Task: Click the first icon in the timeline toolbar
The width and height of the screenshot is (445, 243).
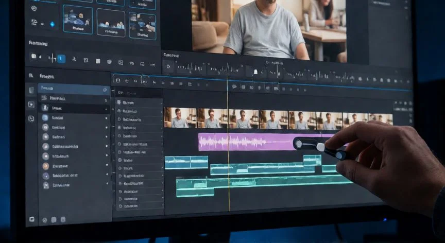Action: [118, 80]
